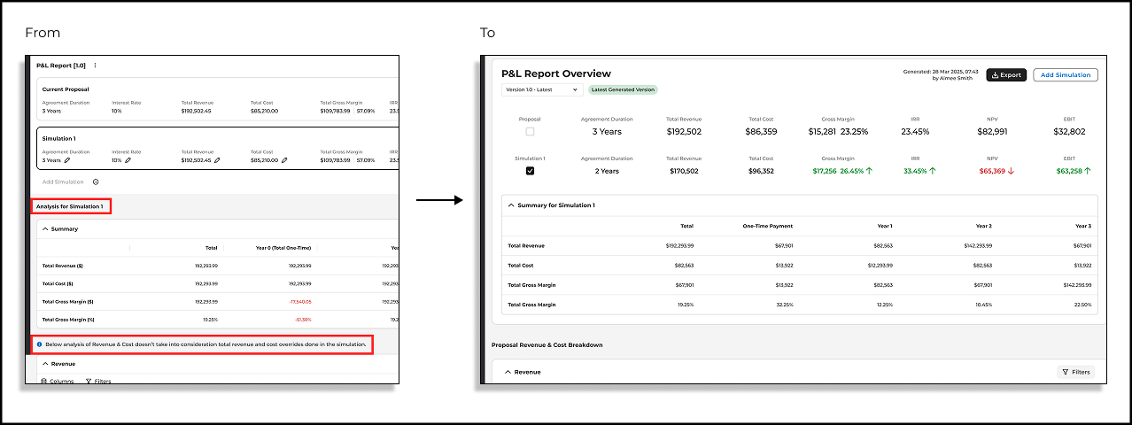Viewport: 1132px width, 425px height.
Task: Click the Simulation 1 Total Revenue value $170,502
Action: click(x=682, y=171)
